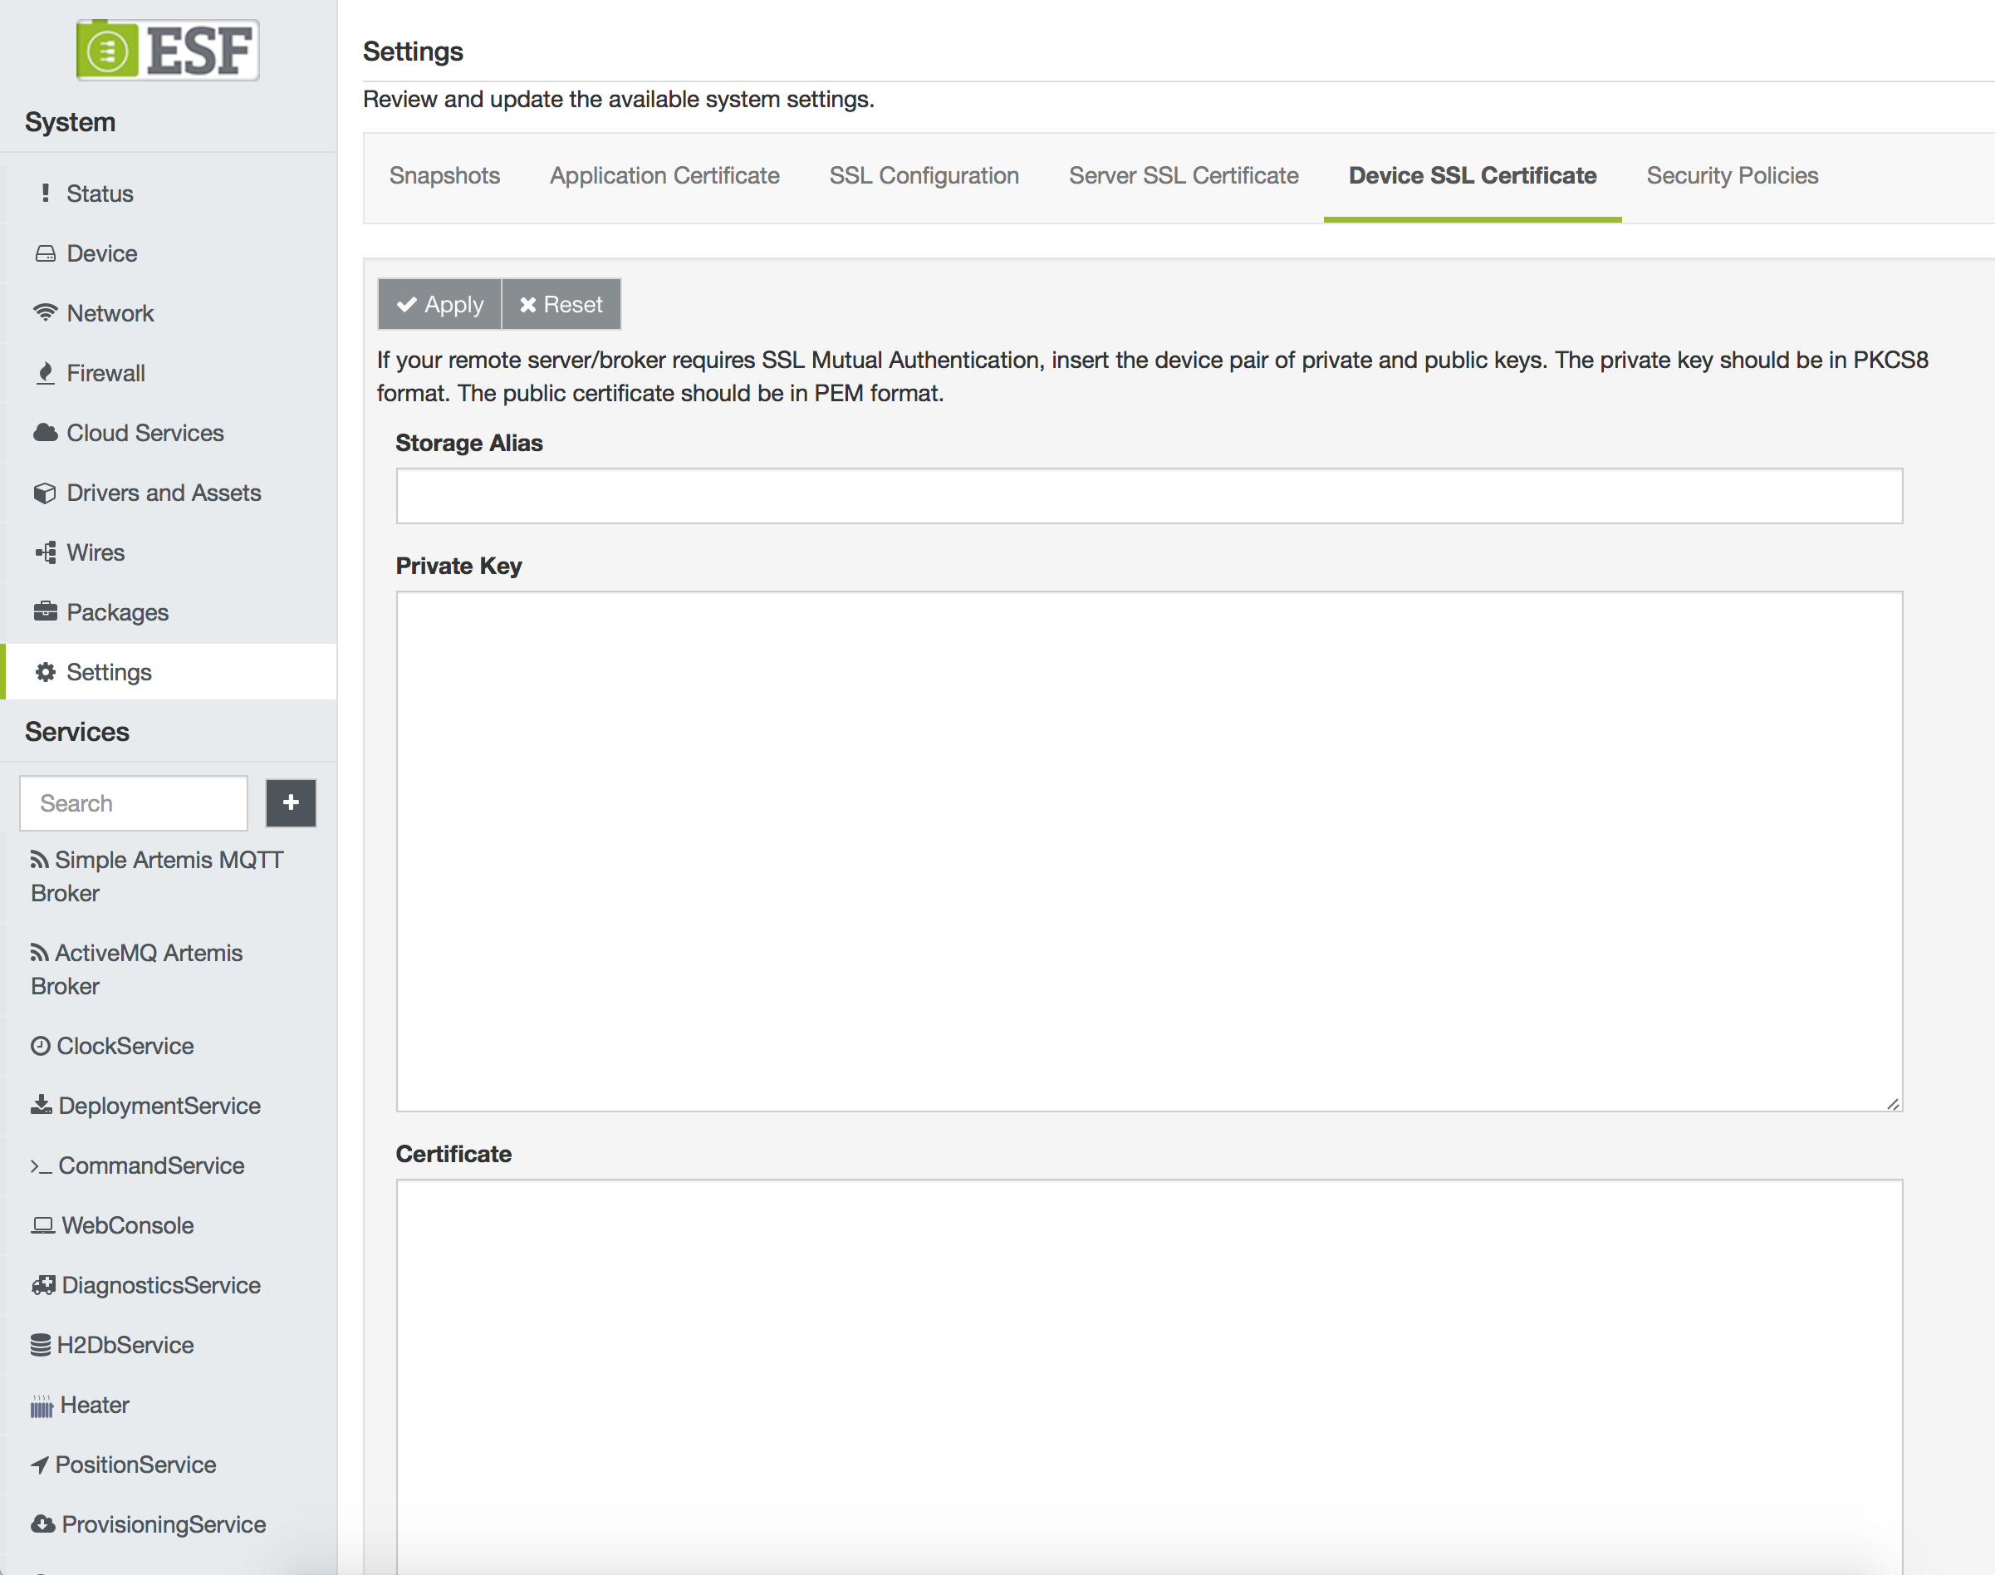Viewport: 1995px width, 1575px height.
Task: Click the Packages briefcase icon
Action: (x=45, y=611)
